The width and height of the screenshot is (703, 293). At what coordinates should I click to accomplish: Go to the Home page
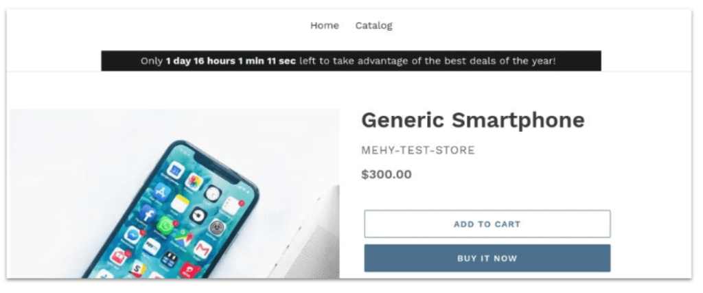click(x=324, y=25)
